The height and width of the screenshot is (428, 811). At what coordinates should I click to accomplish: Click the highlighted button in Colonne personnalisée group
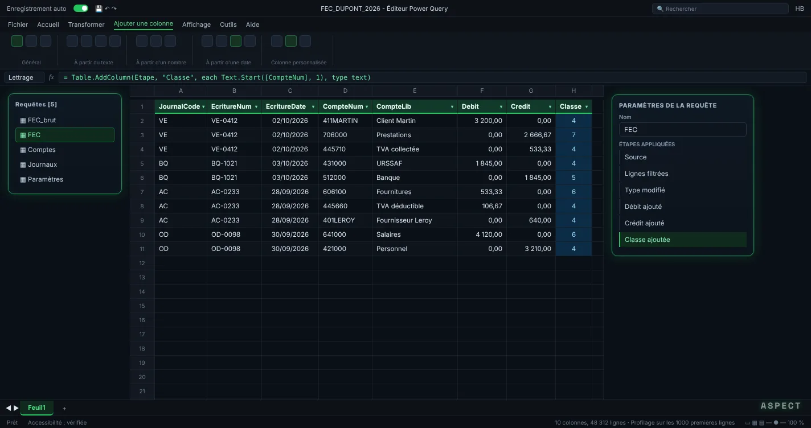(x=291, y=41)
